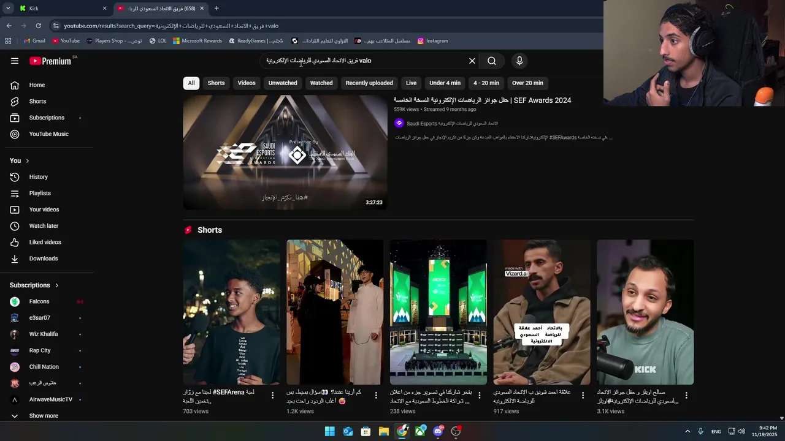Viewport: 785px width, 441px height.
Task: Open the SEF Awards 2024 title link
Action: coord(483,100)
